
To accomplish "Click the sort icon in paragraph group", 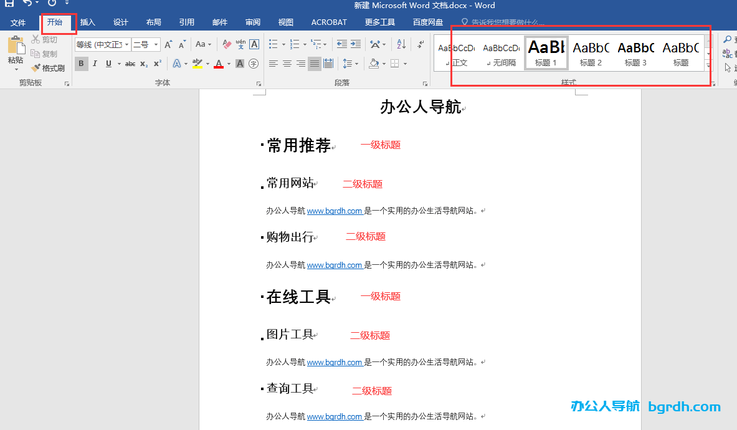I will [x=401, y=44].
